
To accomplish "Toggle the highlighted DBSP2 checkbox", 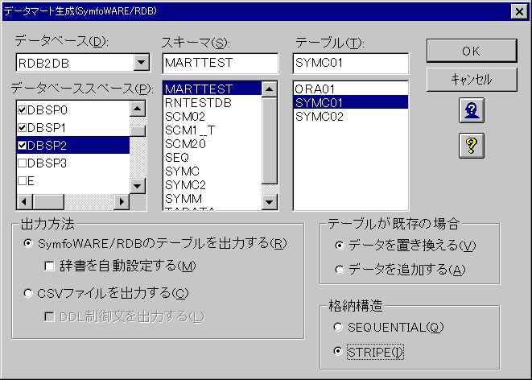I will [23, 146].
